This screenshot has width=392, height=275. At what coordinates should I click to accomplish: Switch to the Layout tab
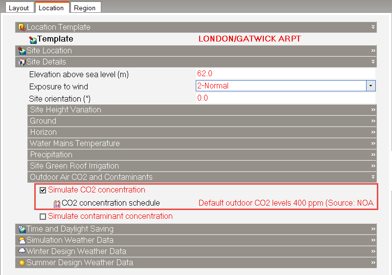[19, 8]
